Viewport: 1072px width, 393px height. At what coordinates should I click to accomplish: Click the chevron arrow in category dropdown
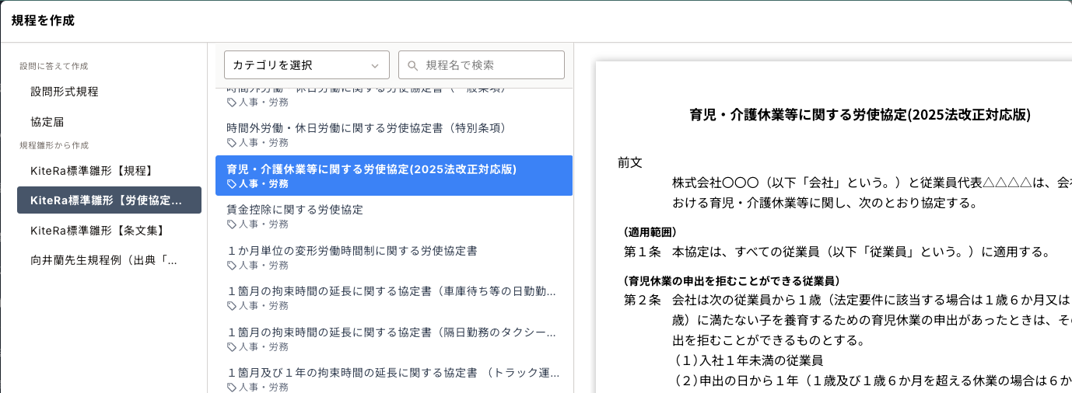pos(375,65)
